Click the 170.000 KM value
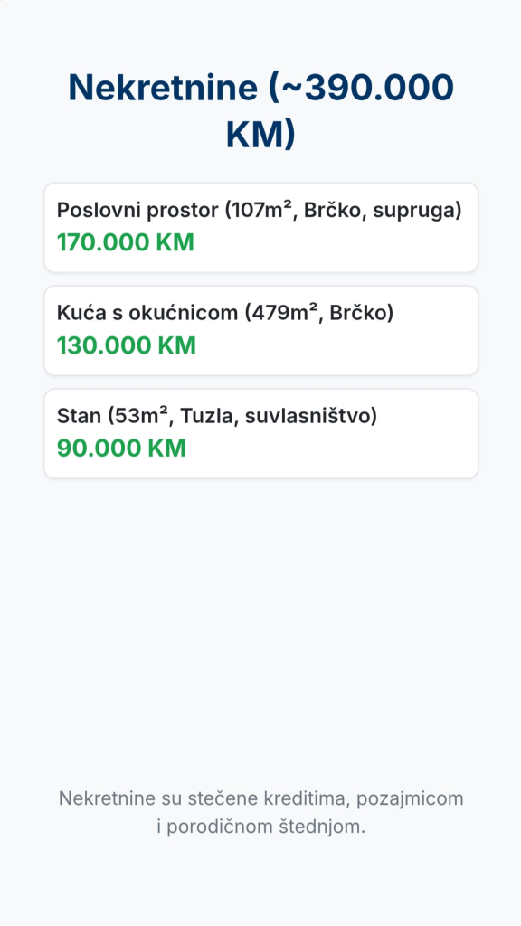The height and width of the screenshot is (926, 521). 125,242
